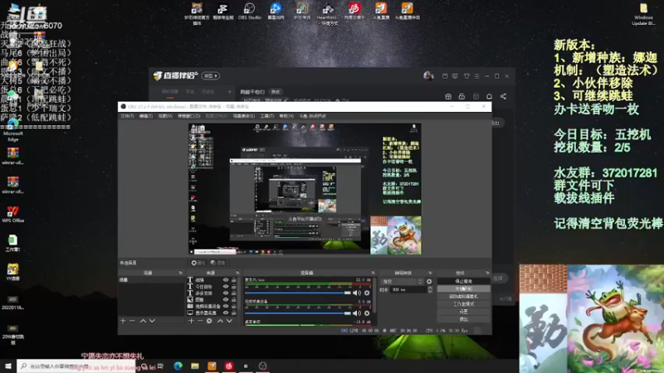Open the 视图(V) menu in OBS
Viewport: 664px width, 373px height.
click(165, 116)
